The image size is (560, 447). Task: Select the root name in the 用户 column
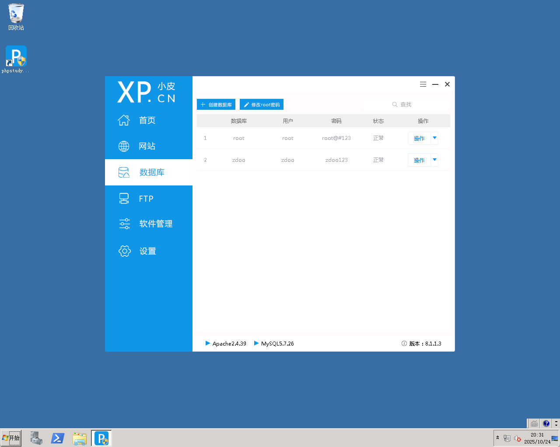[x=288, y=138]
